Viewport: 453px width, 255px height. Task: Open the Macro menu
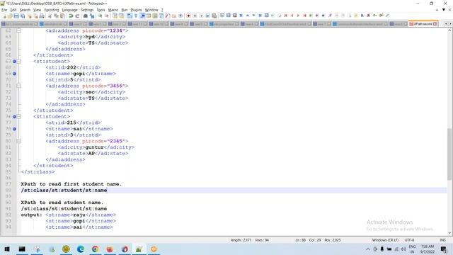click(113, 10)
